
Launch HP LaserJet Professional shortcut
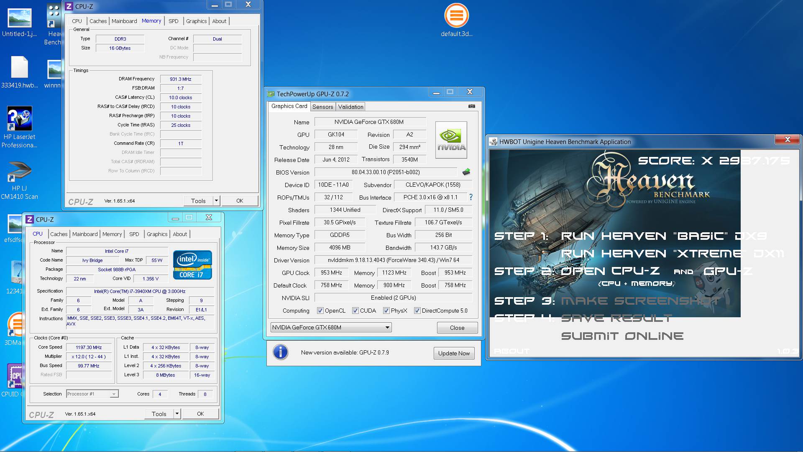19,118
